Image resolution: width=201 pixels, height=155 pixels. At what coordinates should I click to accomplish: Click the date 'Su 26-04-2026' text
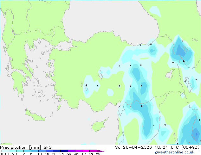pos(133,147)
